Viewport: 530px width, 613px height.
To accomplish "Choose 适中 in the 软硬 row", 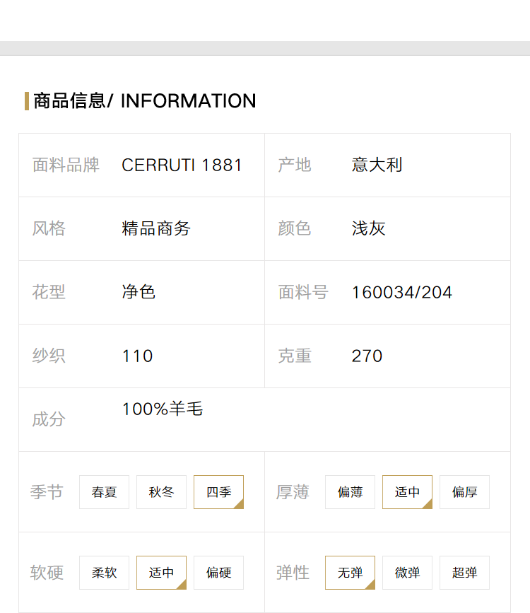I will [161, 573].
